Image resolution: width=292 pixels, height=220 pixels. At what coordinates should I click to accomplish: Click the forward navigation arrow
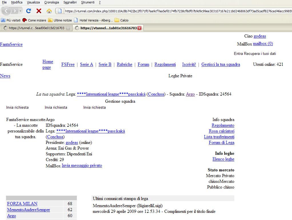[x=14, y=11]
